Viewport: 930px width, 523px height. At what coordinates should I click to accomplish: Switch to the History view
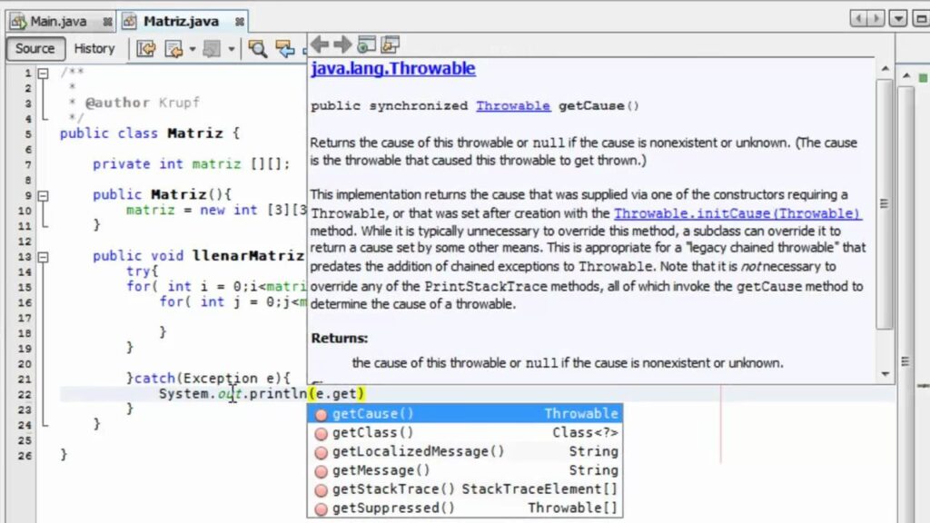click(x=94, y=49)
